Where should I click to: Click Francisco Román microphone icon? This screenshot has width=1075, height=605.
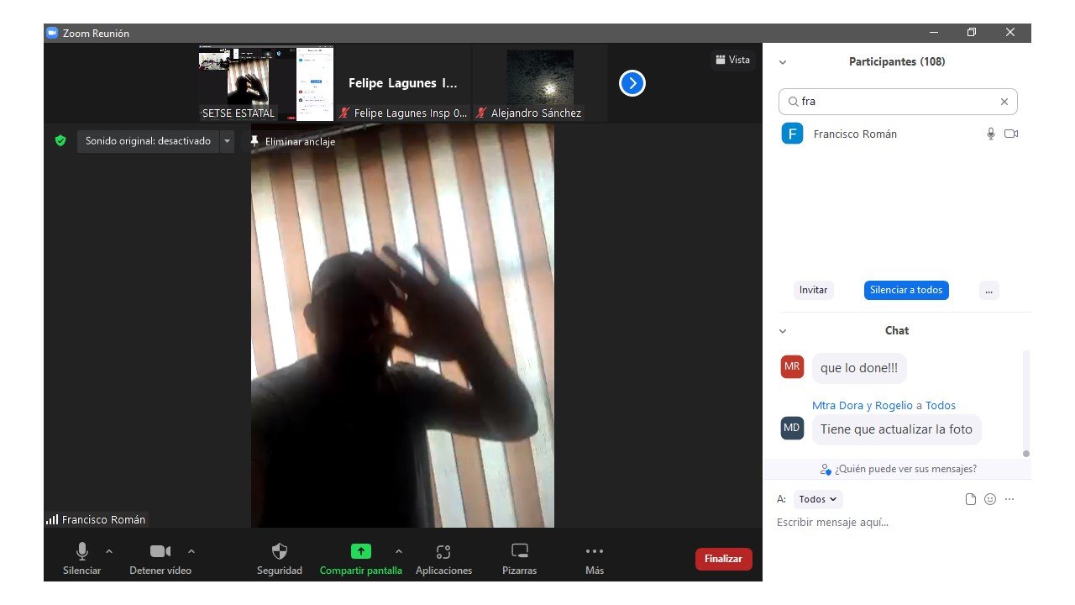click(991, 134)
